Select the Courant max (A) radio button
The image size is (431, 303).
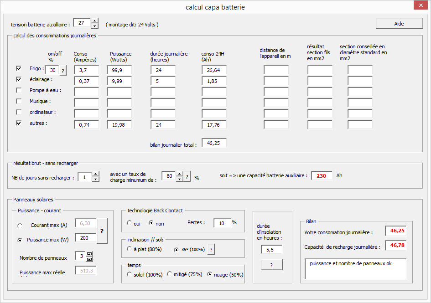pyautogui.click(x=20, y=226)
